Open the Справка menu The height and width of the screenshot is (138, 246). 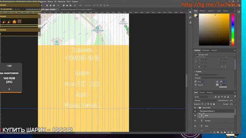point(75,2)
